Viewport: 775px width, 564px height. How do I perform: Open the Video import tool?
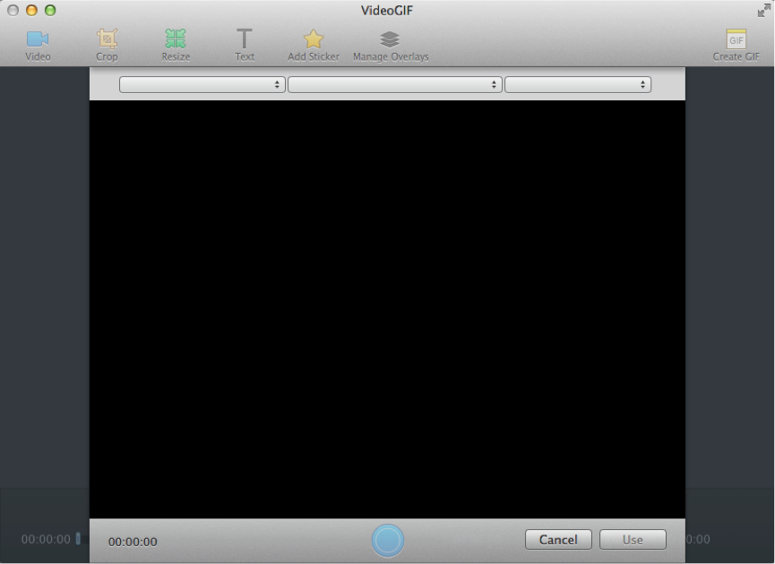coord(38,39)
